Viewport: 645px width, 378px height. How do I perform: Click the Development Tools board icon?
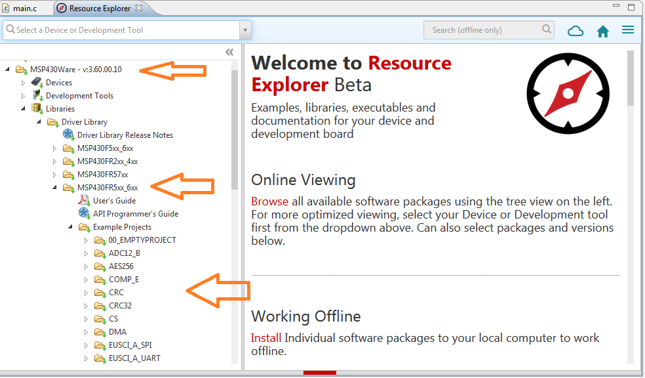tap(37, 96)
